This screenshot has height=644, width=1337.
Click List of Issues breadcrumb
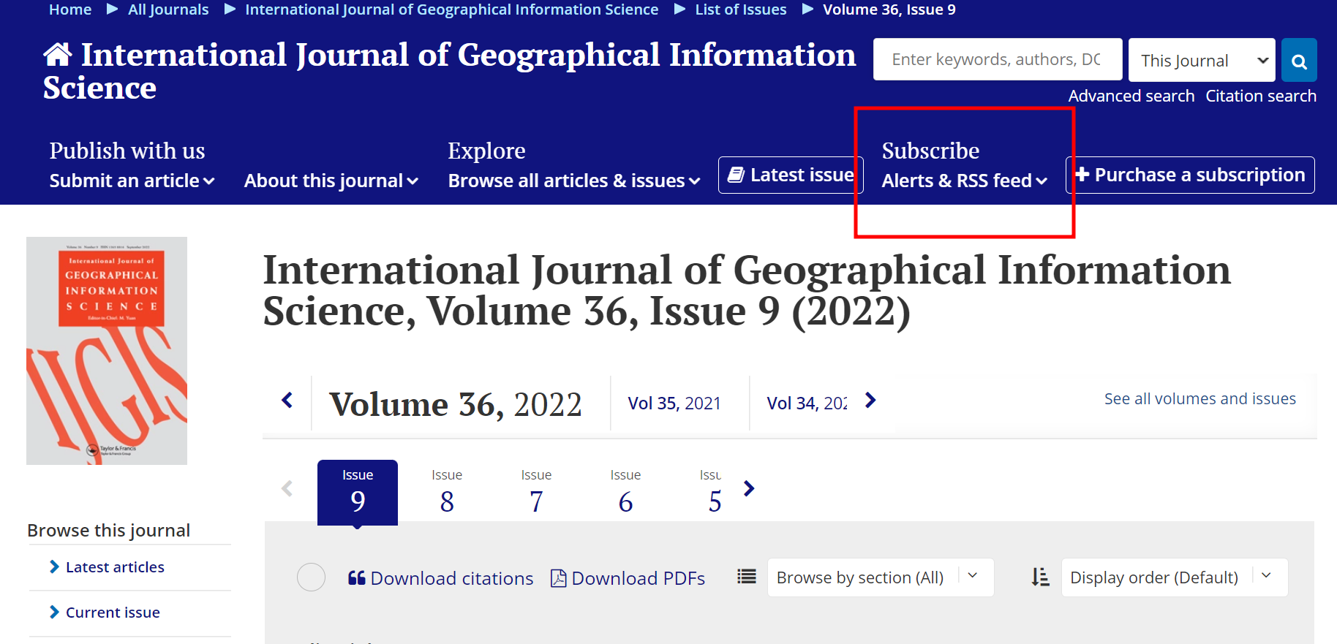click(741, 10)
